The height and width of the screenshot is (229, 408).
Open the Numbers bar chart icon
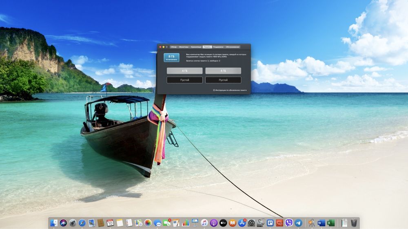coord(186,223)
